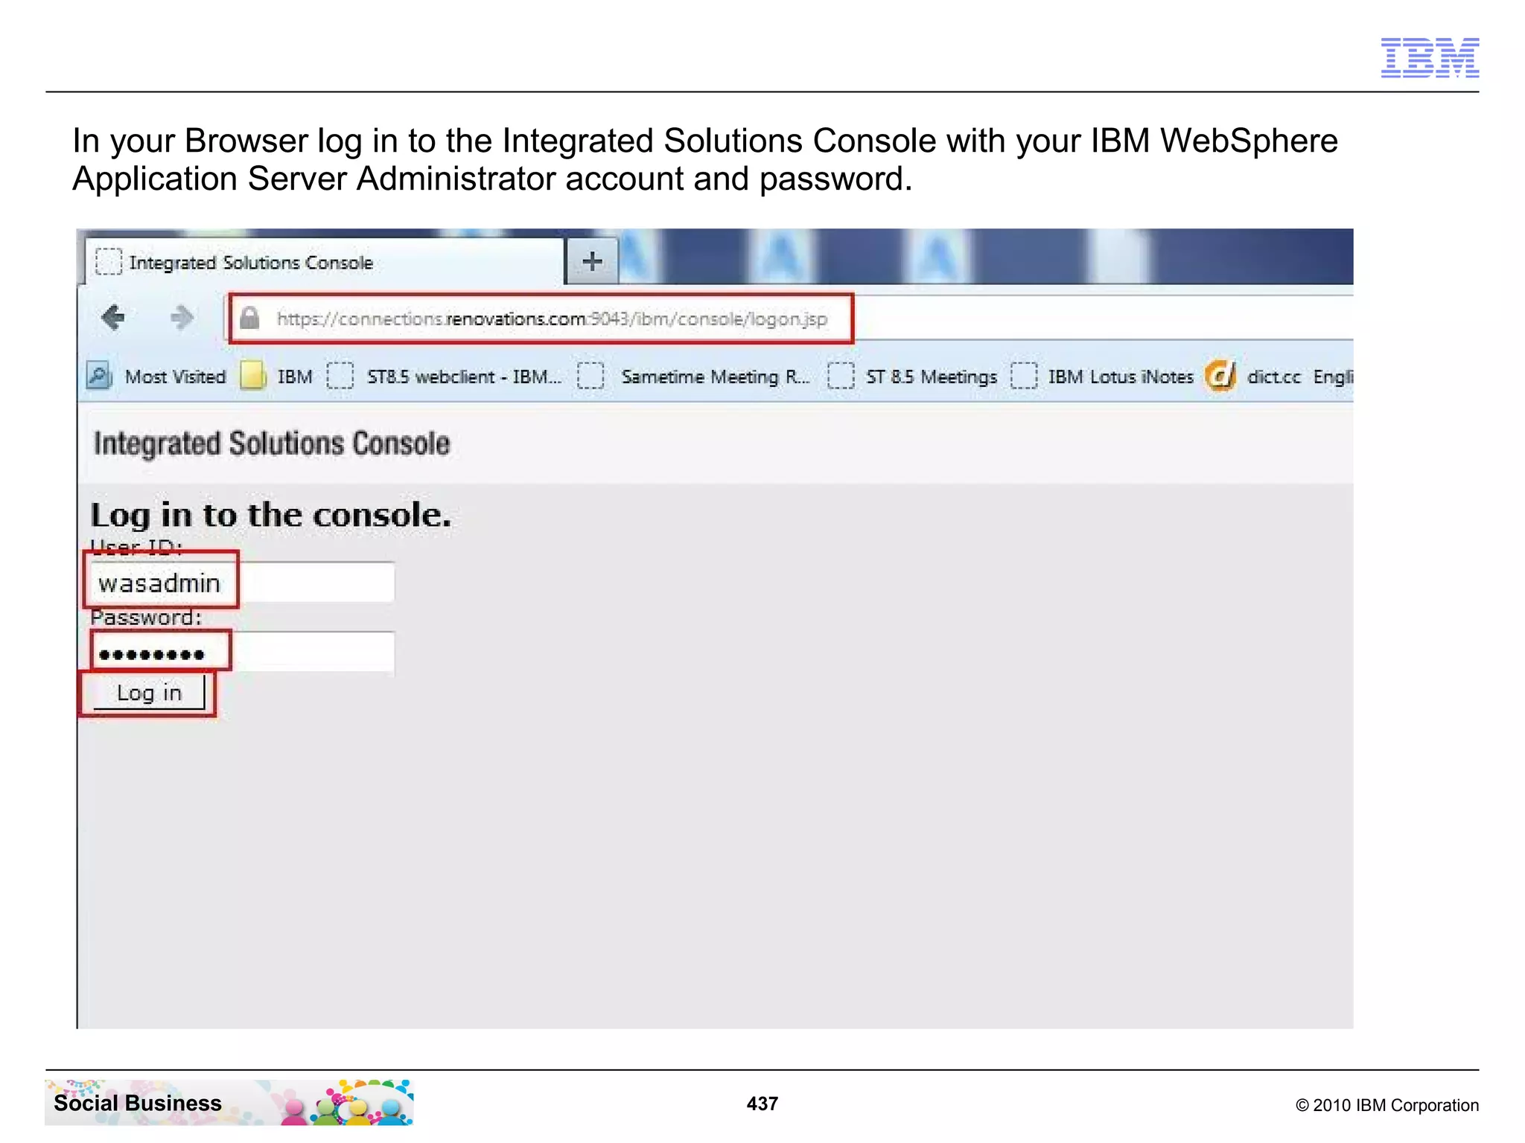Click the lock icon in address bar
The width and height of the screenshot is (1525, 1143).
[249, 318]
